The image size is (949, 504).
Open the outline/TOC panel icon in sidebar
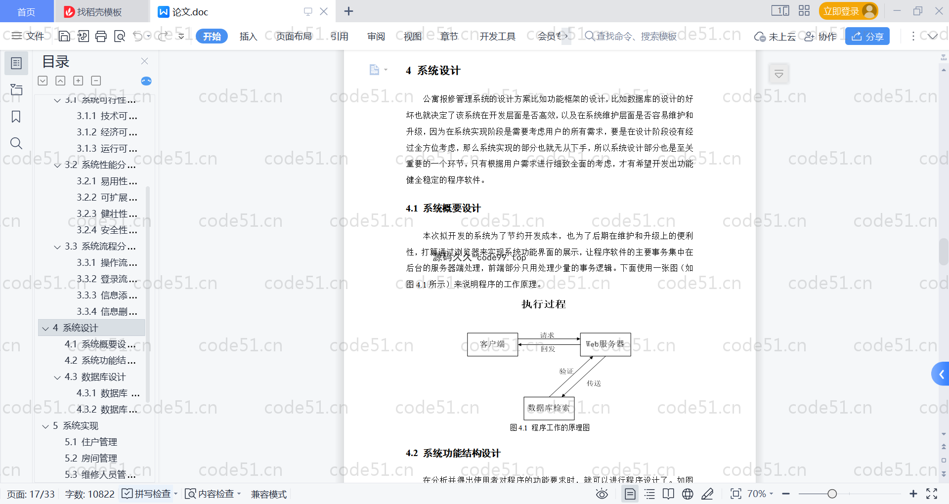pyautogui.click(x=16, y=63)
